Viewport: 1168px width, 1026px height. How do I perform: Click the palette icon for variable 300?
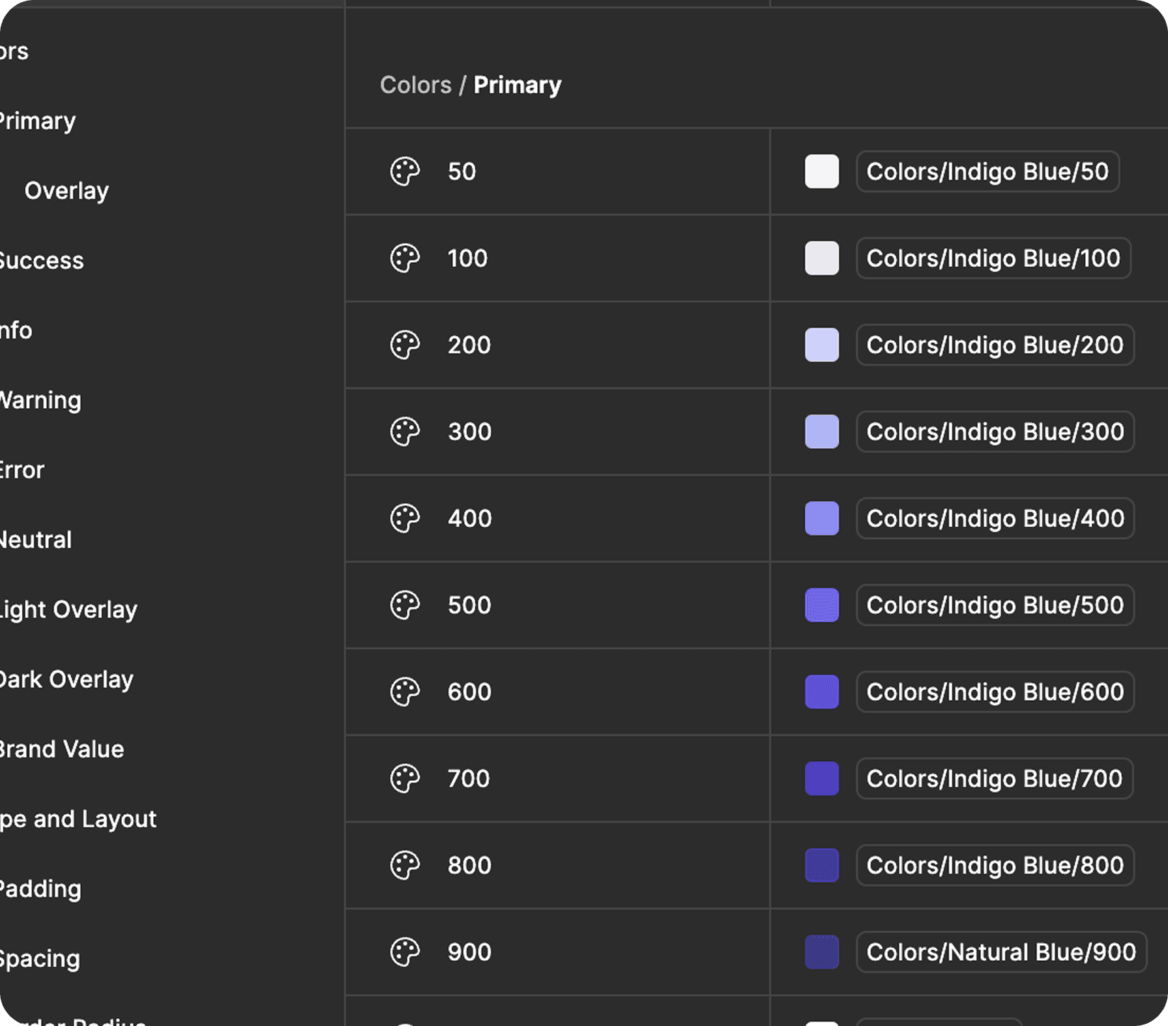pos(405,432)
